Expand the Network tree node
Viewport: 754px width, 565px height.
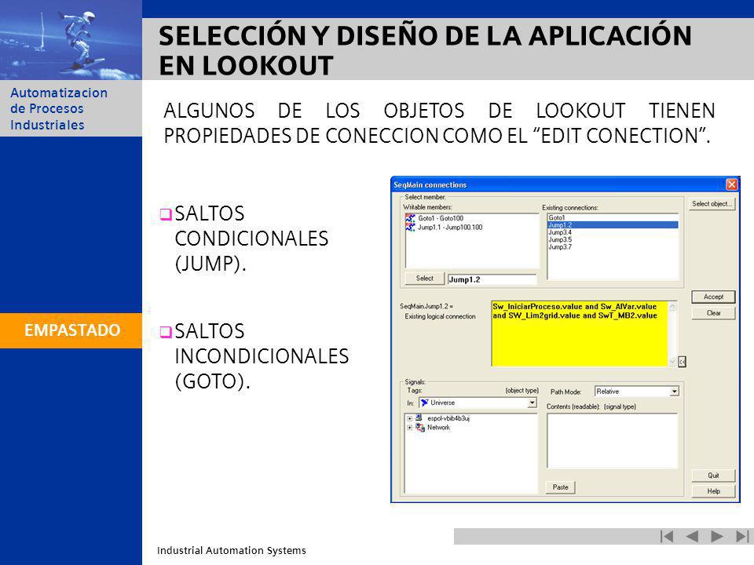pos(409,428)
